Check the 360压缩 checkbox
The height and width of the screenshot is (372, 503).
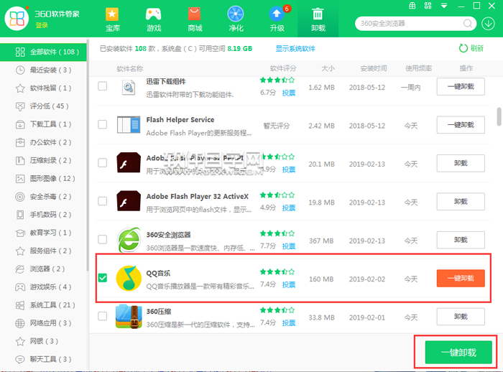click(x=102, y=316)
